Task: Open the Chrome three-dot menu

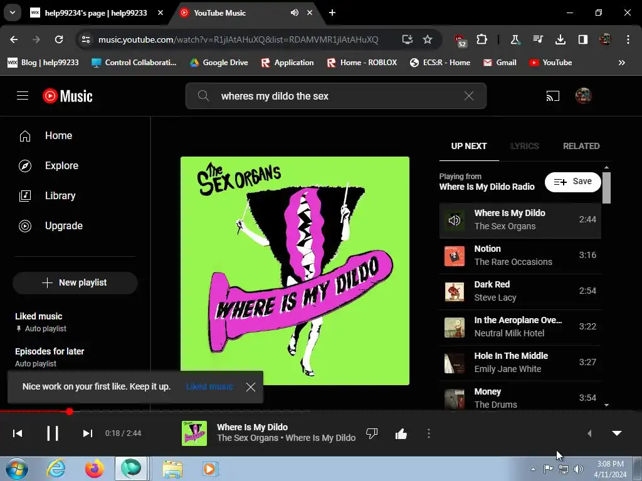Action: (x=628, y=39)
